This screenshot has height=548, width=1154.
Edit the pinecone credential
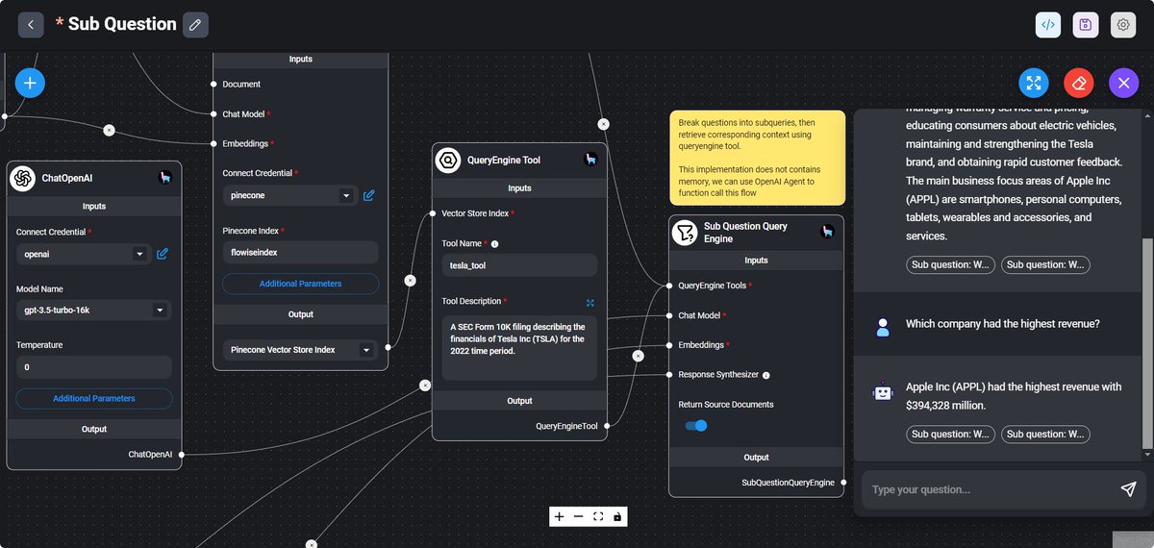369,195
